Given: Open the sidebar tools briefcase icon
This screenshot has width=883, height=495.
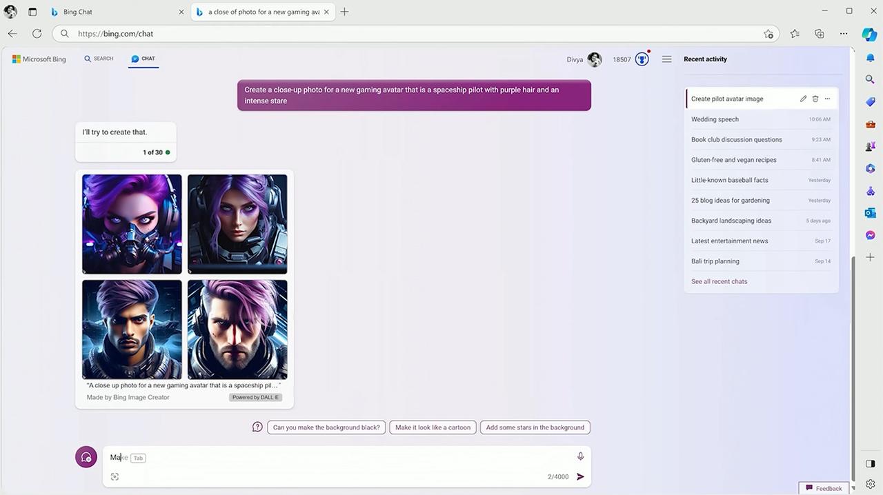Looking at the screenshot, I should point(870,124).
